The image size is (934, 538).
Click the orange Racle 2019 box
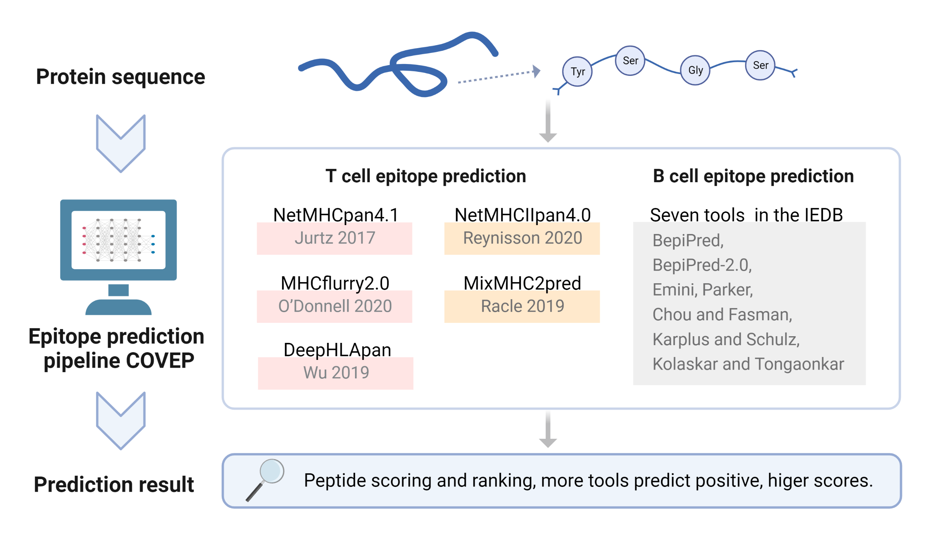pos(522,306)
